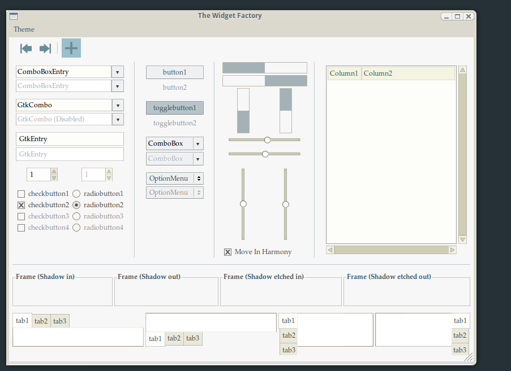Click button2
The image size is (511, 371).
click(x=175, y=87)
